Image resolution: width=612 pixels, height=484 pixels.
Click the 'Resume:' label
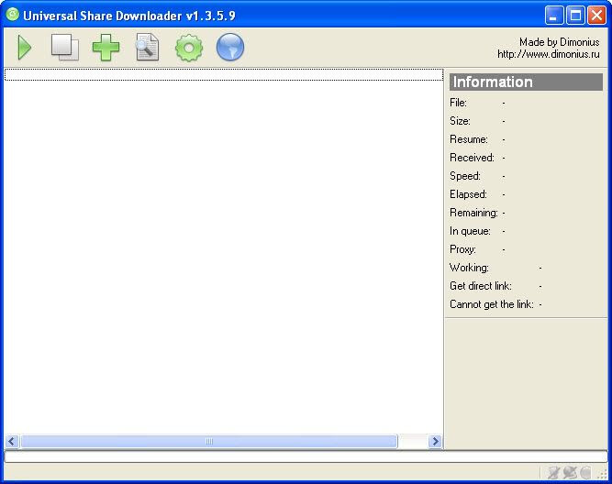pyautogui.click(x=469, y=139)
